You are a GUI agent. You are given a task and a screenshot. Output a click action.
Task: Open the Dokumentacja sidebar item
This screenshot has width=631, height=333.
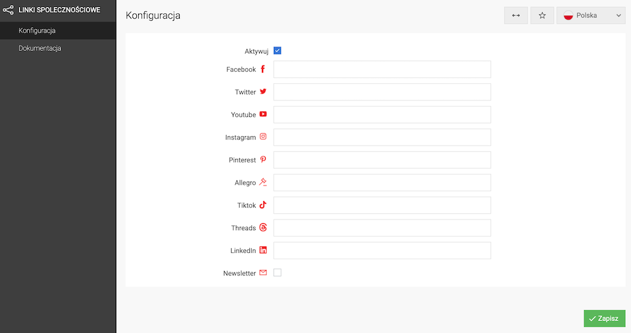(x=40, y=48)
